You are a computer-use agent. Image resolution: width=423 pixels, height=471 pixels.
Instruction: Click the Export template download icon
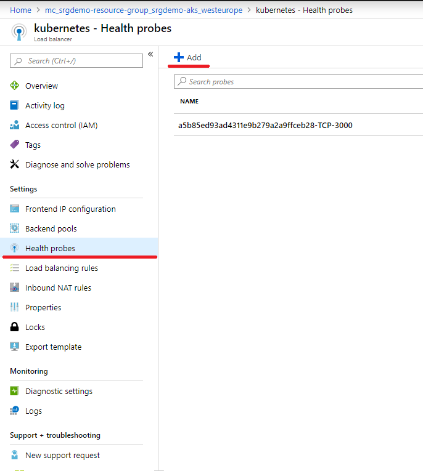coord(14,347)
